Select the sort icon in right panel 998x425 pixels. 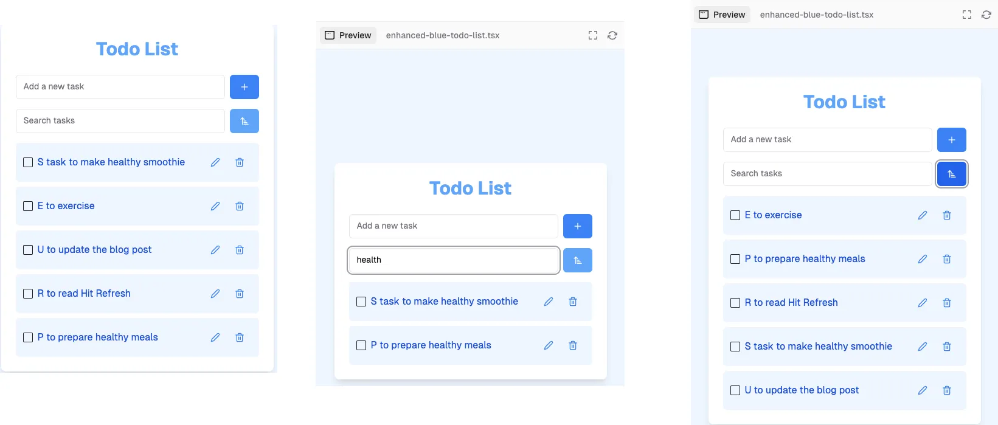952,173
